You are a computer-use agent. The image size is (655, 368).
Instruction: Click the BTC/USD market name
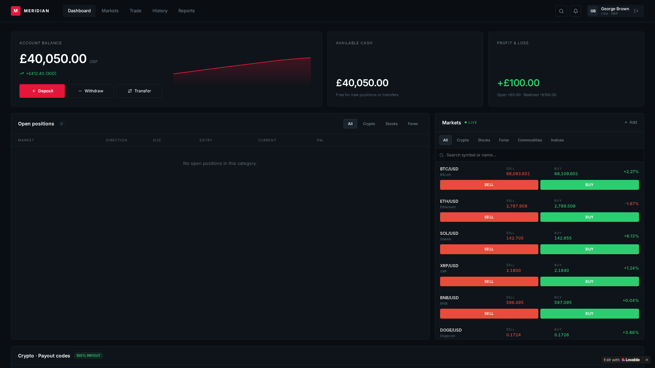click(449, 169)
